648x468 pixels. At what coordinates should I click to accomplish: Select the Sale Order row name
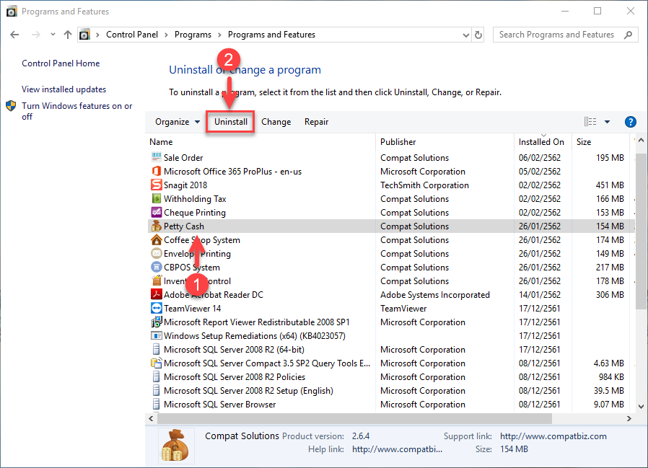183,158
